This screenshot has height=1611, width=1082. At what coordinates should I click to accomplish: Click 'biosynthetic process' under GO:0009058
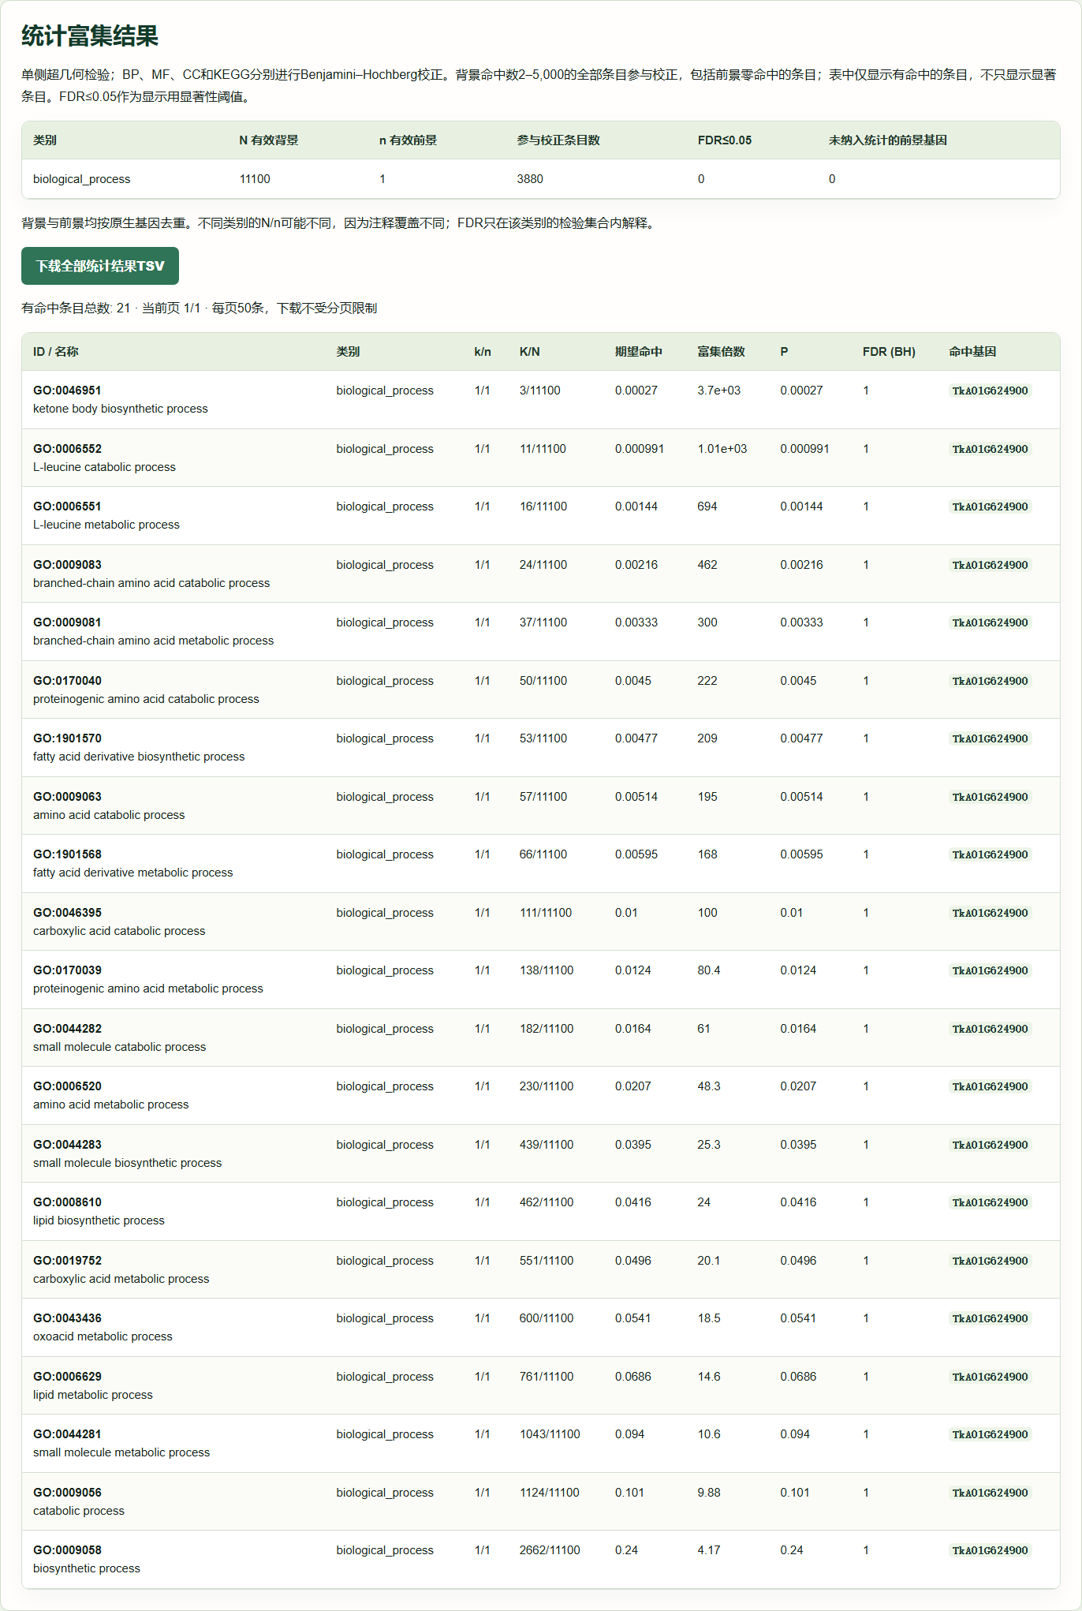(x=87, y=1568)
